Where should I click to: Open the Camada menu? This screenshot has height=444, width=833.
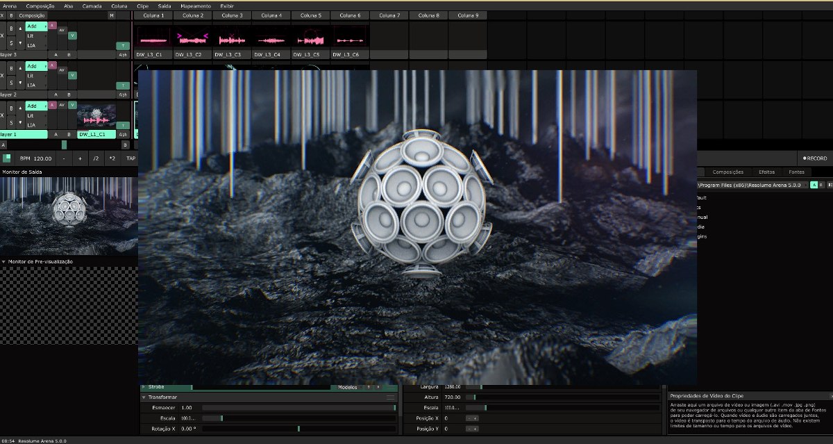pos(92,6)
